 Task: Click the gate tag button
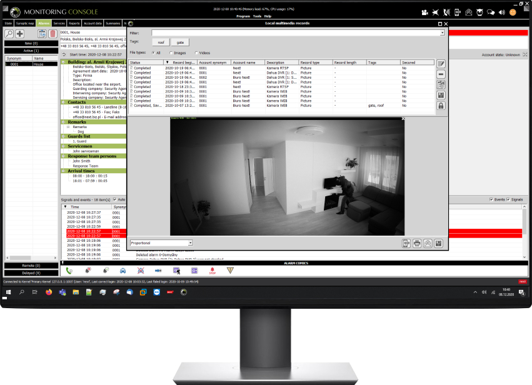coord(180,42)
